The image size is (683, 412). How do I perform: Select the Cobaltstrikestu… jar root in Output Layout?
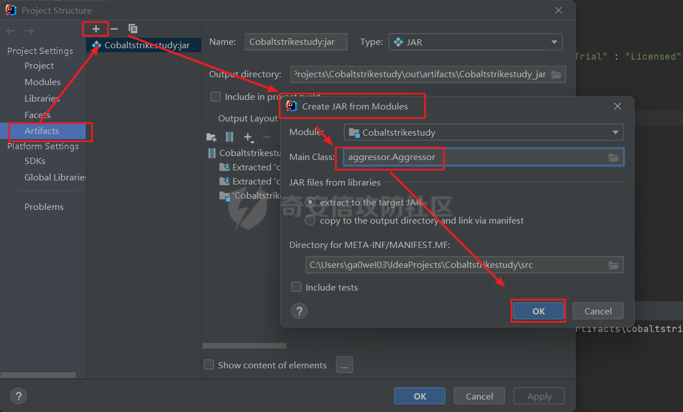coord(245,153)
